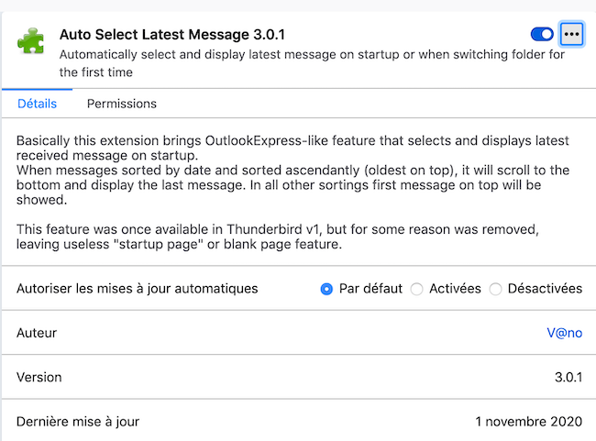Image resolution: width=596 pixels, height=441 pixels.
Task: Select the Par défaut update option
Action: (x=326, y=289)
